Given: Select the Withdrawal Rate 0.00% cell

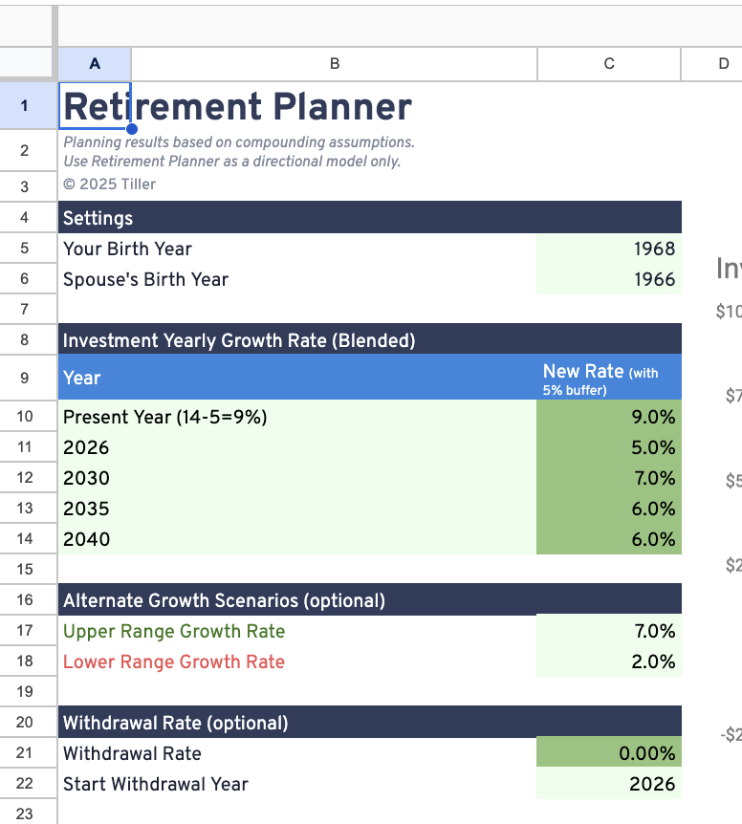Looking at the screenshot, I should (x=609, y=753).
